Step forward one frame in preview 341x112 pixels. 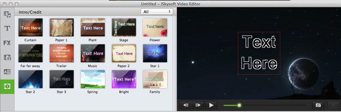[x=198, y=105]
